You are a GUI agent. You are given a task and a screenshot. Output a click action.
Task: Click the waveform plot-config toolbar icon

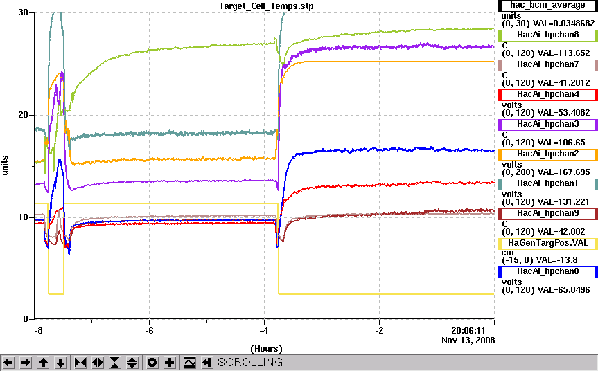point(190,362)
